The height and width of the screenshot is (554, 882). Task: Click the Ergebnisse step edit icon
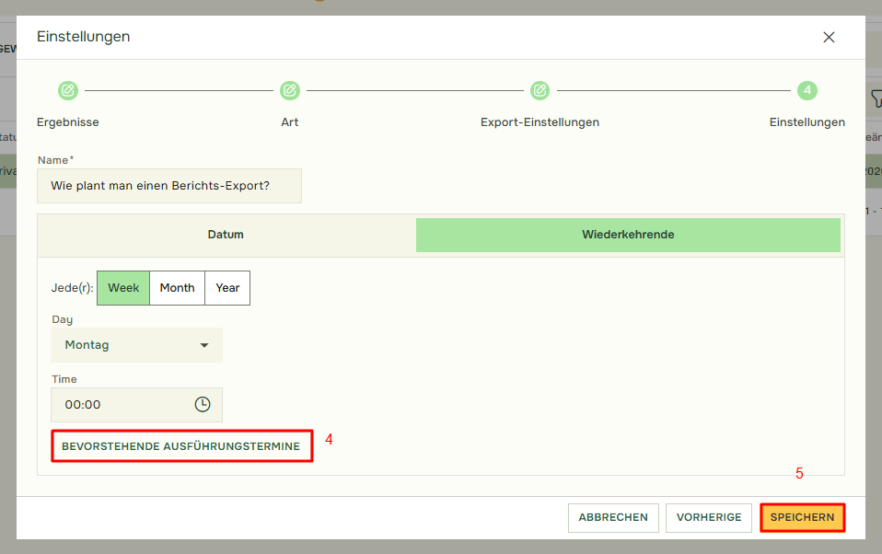68,90
